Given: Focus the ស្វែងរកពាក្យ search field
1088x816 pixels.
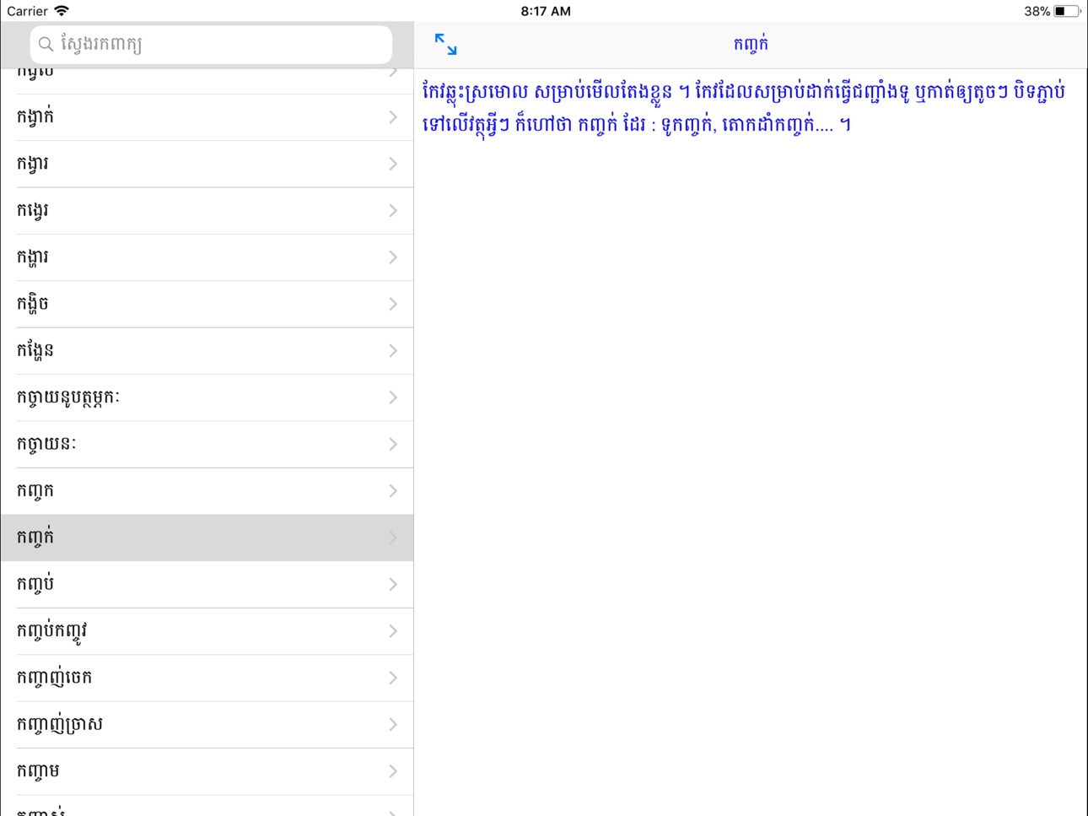Looking at the screenshot, I should coord(211,44).
